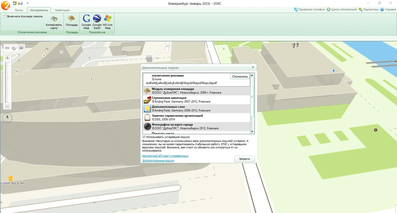The width and height of the screenshot is (397, 213).
Task: Click building label 31д on map
Action: [16, 71]
